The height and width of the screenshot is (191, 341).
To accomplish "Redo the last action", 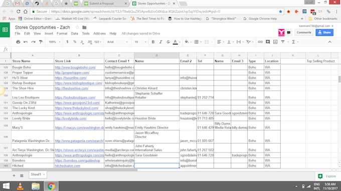I will [x=33, y=42].
